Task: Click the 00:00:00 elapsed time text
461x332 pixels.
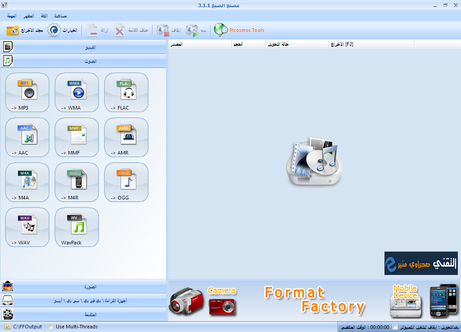Action: tap(380, 327)
